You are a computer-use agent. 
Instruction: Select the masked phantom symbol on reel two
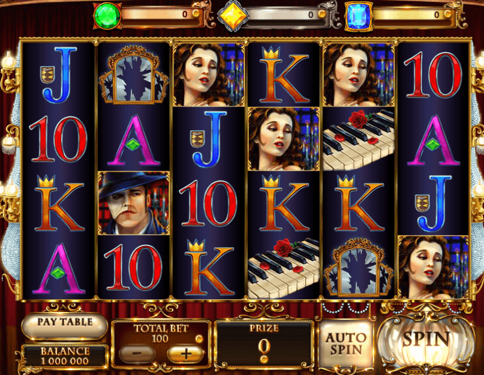134,203
